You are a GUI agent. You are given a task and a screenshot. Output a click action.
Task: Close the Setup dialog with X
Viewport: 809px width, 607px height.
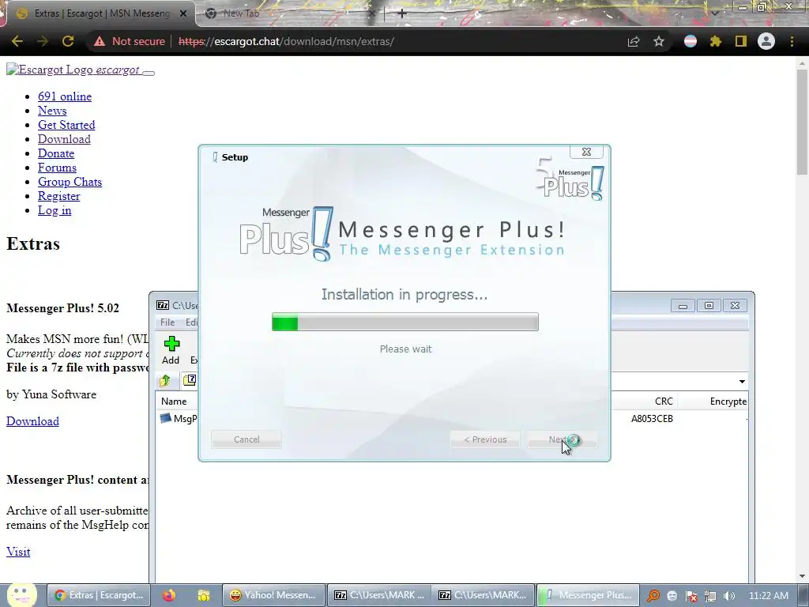(x=586, y=152)
